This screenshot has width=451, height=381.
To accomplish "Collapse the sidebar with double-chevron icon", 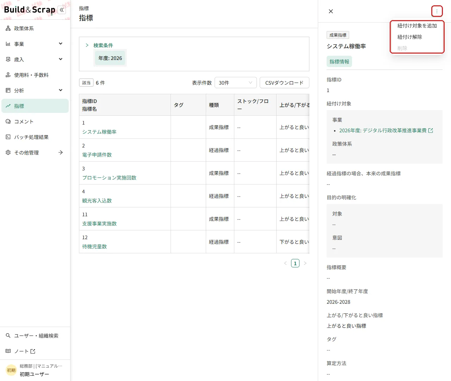I will pos(62,10).
